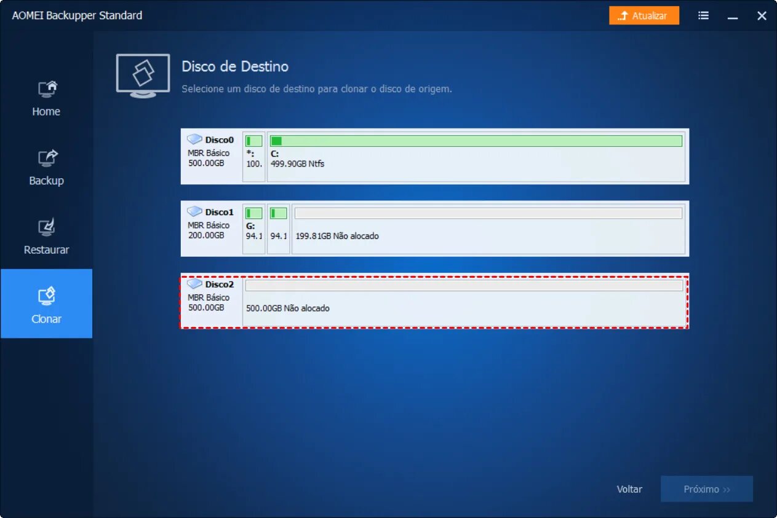Select Disco1's 199.81GB Não alocado space
This screenshot has height=518, width=777.
coord(488,229)
